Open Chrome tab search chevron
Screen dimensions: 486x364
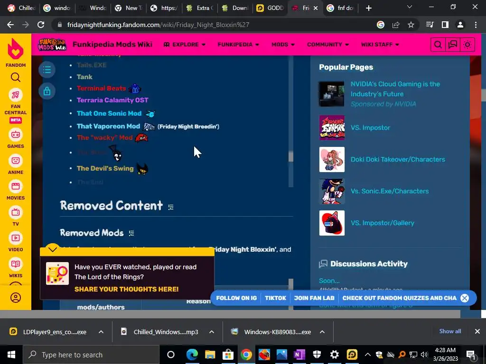410,7
